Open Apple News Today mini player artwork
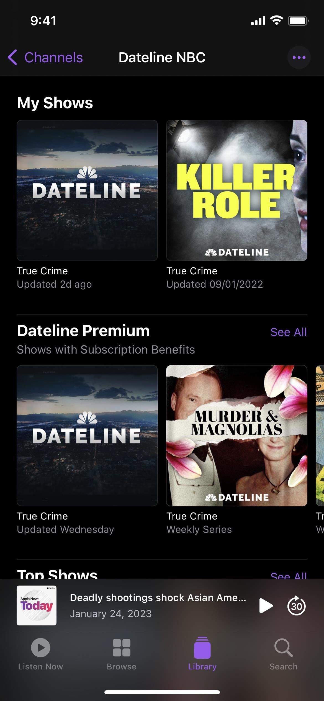 coord(37,605)
